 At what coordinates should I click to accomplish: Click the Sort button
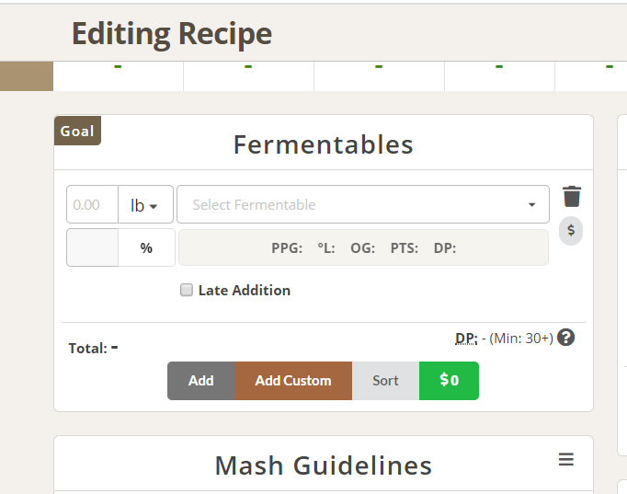coord(385,381)
